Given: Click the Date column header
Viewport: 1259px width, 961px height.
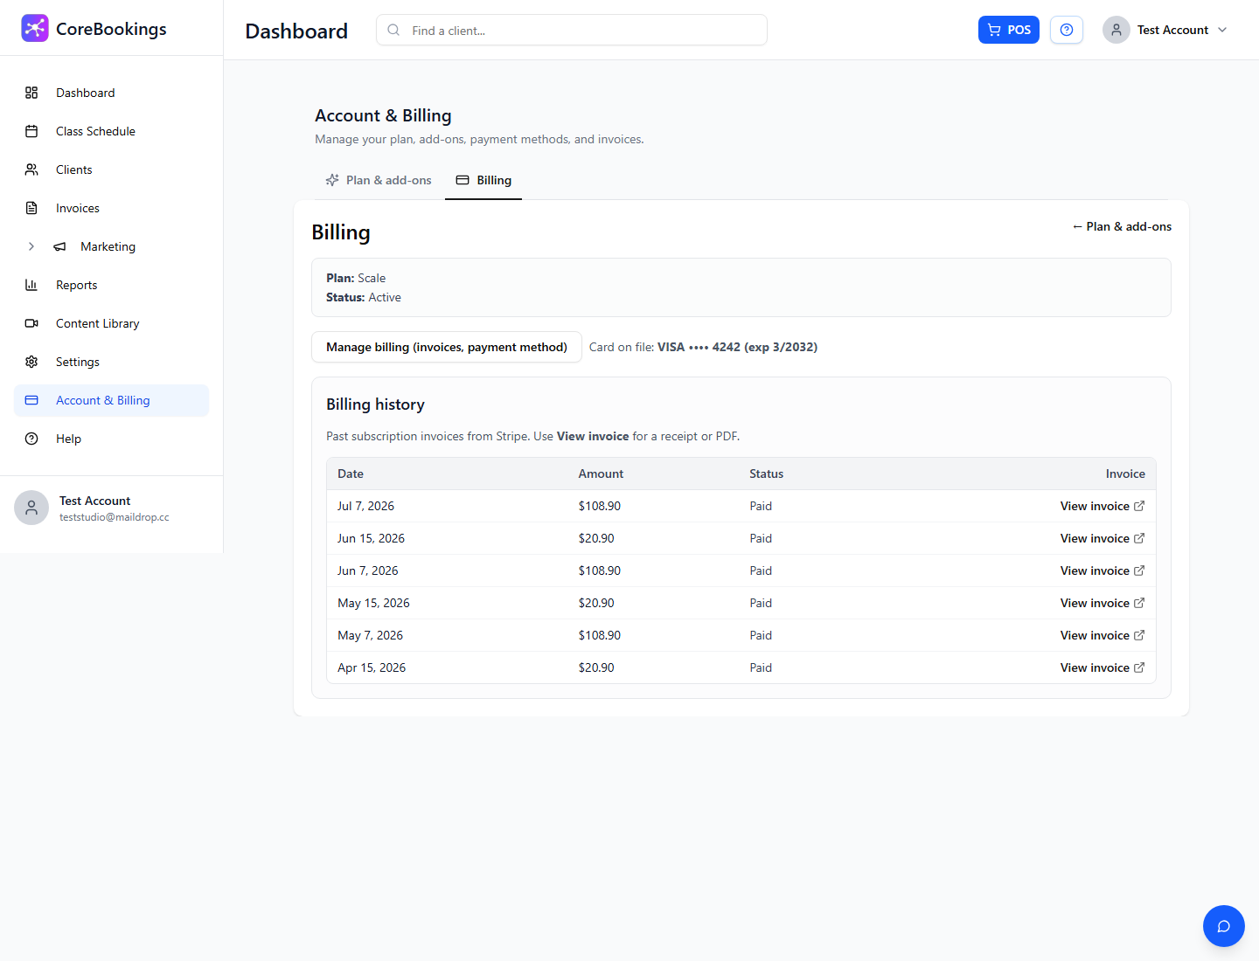Looking at the screenshot, I should click(x=351, y=474).
